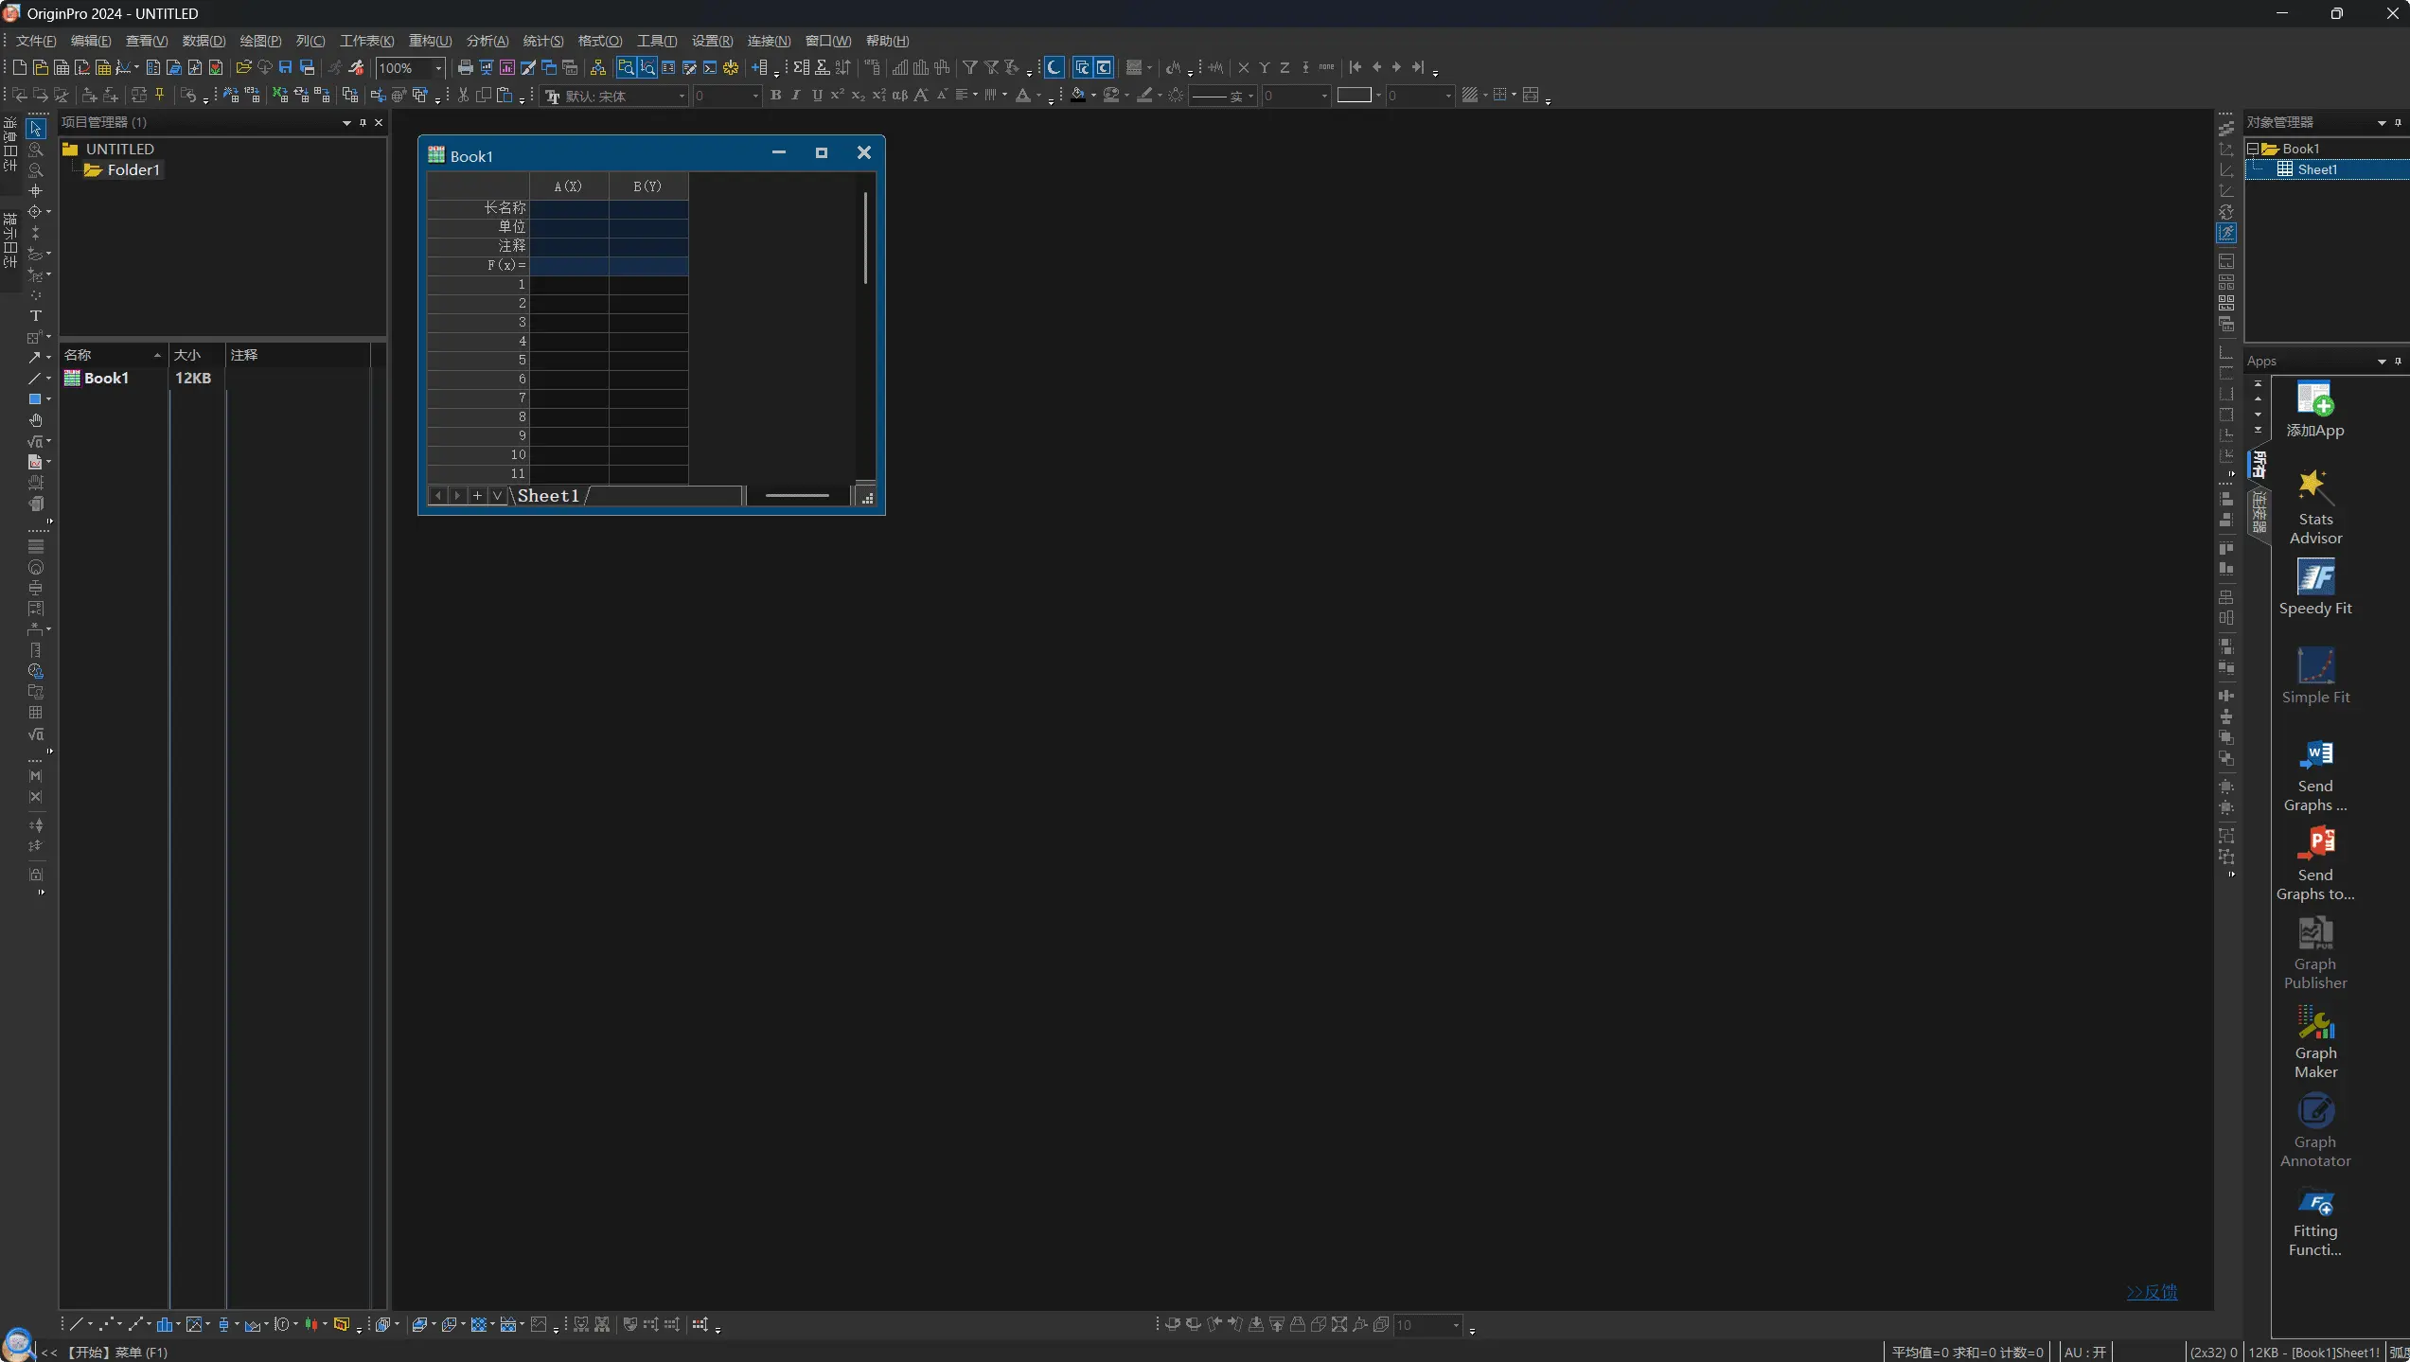The image size is (2410, 1362).
Task: Open the 绘图(P) menu
Action: pos(259,41)
